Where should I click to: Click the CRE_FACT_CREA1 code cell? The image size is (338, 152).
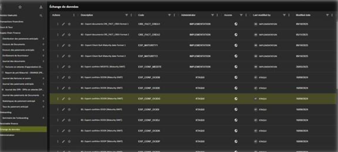149,24
